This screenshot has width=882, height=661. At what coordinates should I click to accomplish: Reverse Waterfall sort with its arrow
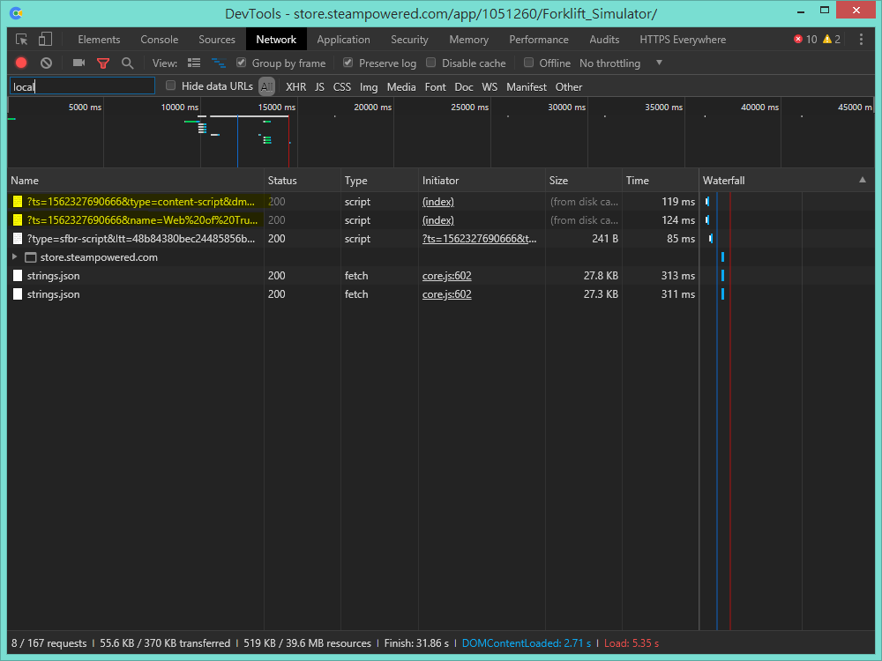click(862, 180)
